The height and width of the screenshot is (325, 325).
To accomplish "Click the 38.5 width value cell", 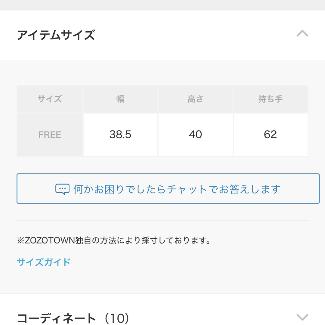I will click(x=120, y=135).
